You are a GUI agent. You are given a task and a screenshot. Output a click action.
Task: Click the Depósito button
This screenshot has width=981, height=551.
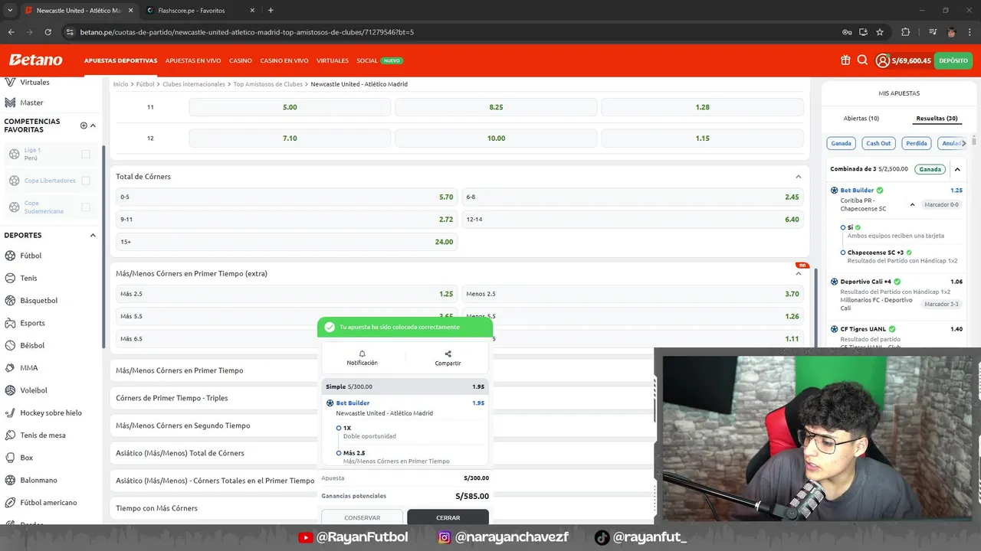[x=953, y=60]
